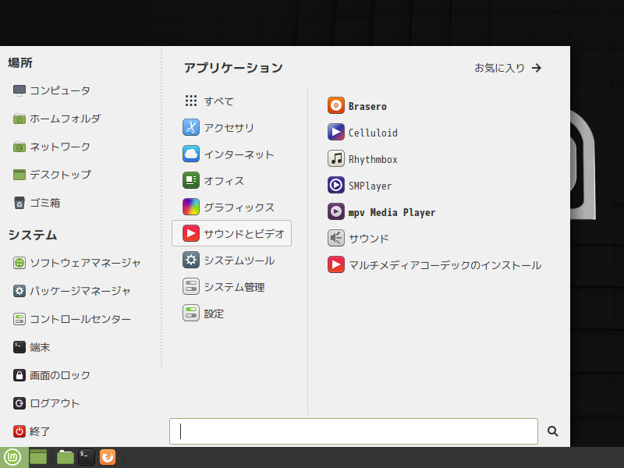624x468 pixels.
Task: Choose the グラフィックス category label
Action: pos(239,207)
